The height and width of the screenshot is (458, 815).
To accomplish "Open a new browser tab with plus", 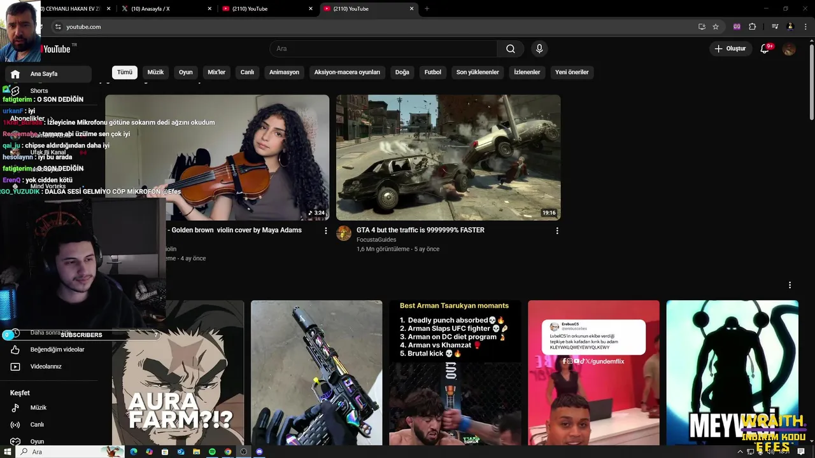I will 427,9.
